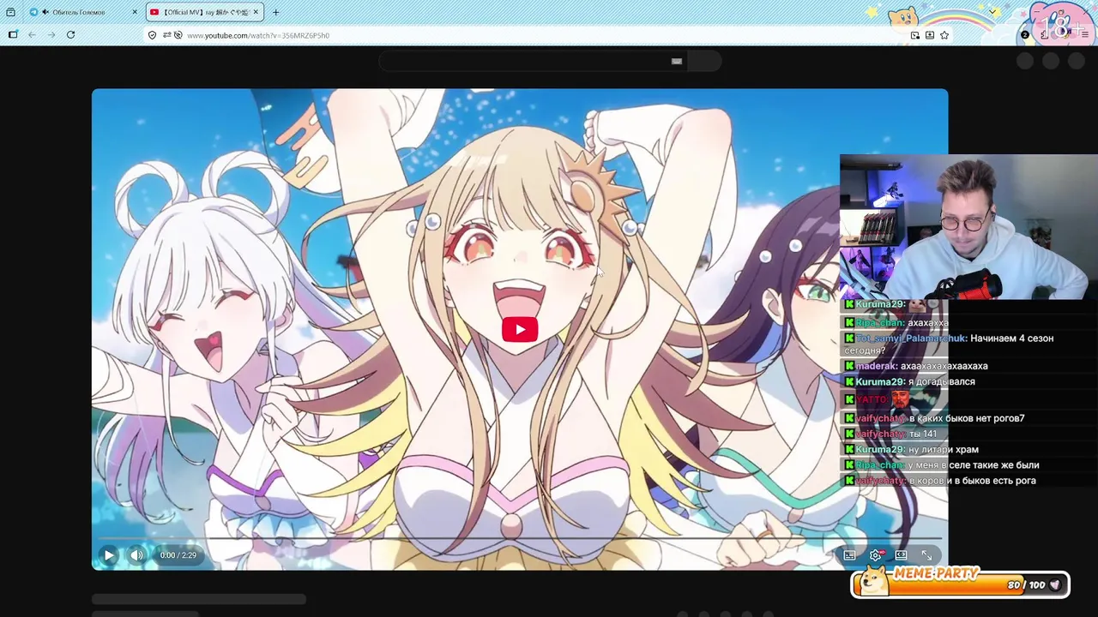Open picture-in-picture icon in address bar
The height and width of the screenshot is (617, 1098).
[914, 35]
